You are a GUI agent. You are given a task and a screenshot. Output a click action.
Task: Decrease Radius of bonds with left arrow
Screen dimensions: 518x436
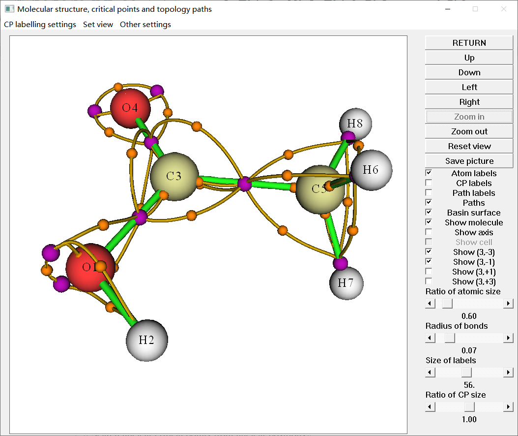pos(430,338)
